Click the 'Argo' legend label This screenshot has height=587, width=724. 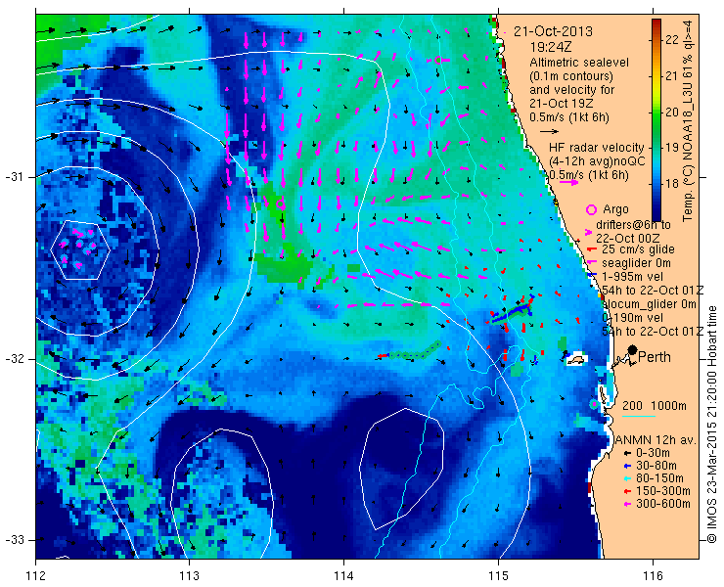[x=615, y=209]
